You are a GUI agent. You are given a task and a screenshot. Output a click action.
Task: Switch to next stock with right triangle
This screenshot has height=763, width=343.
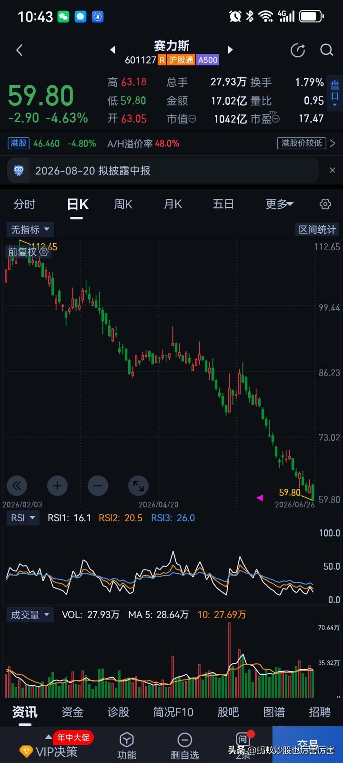point(231,50)
